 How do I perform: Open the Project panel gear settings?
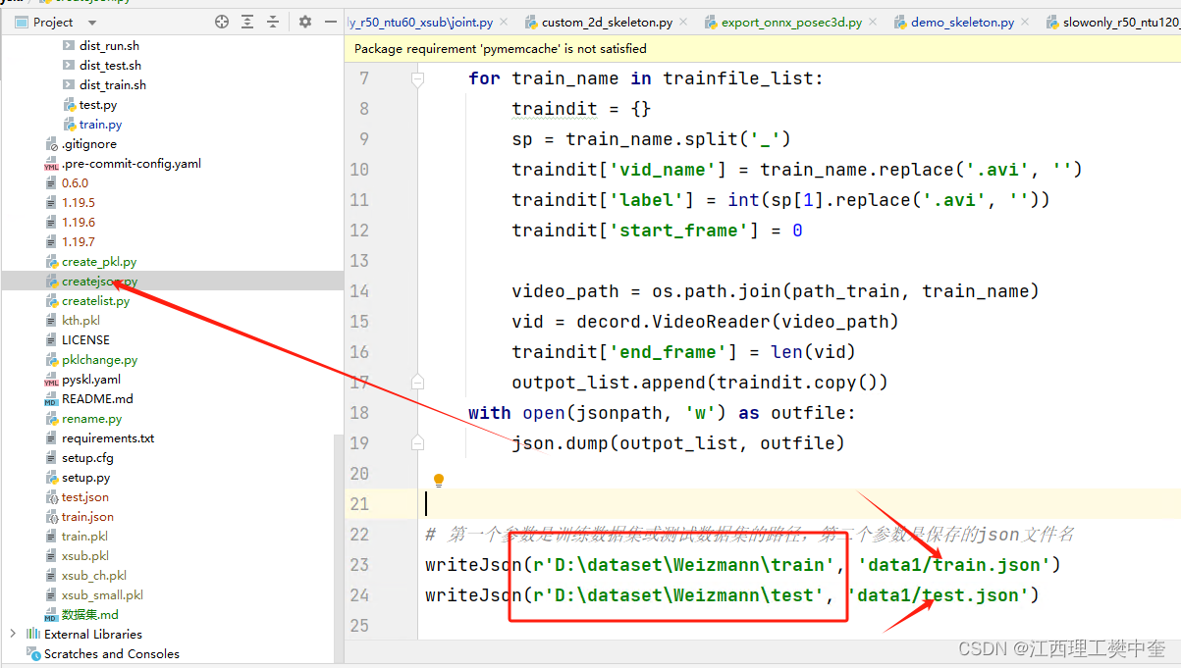click(305, 22)
